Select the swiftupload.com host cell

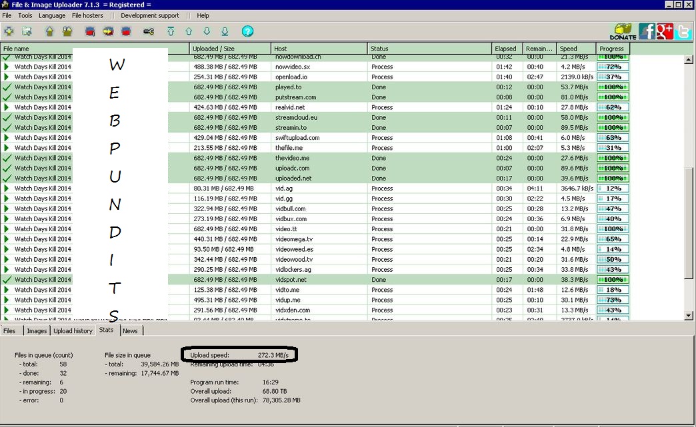(319, 137)
